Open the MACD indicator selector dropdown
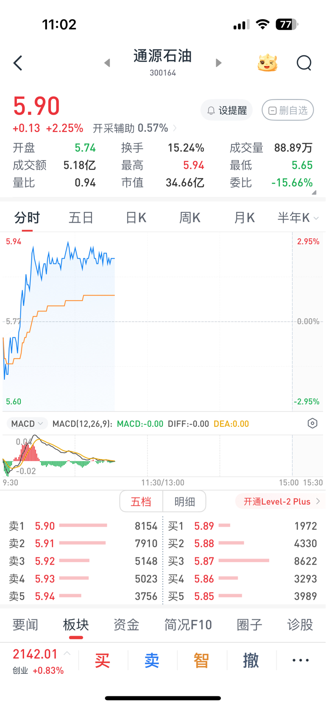The width and height of the screenshot is (326, 707). pyautogui.click(x=27, y=423)
